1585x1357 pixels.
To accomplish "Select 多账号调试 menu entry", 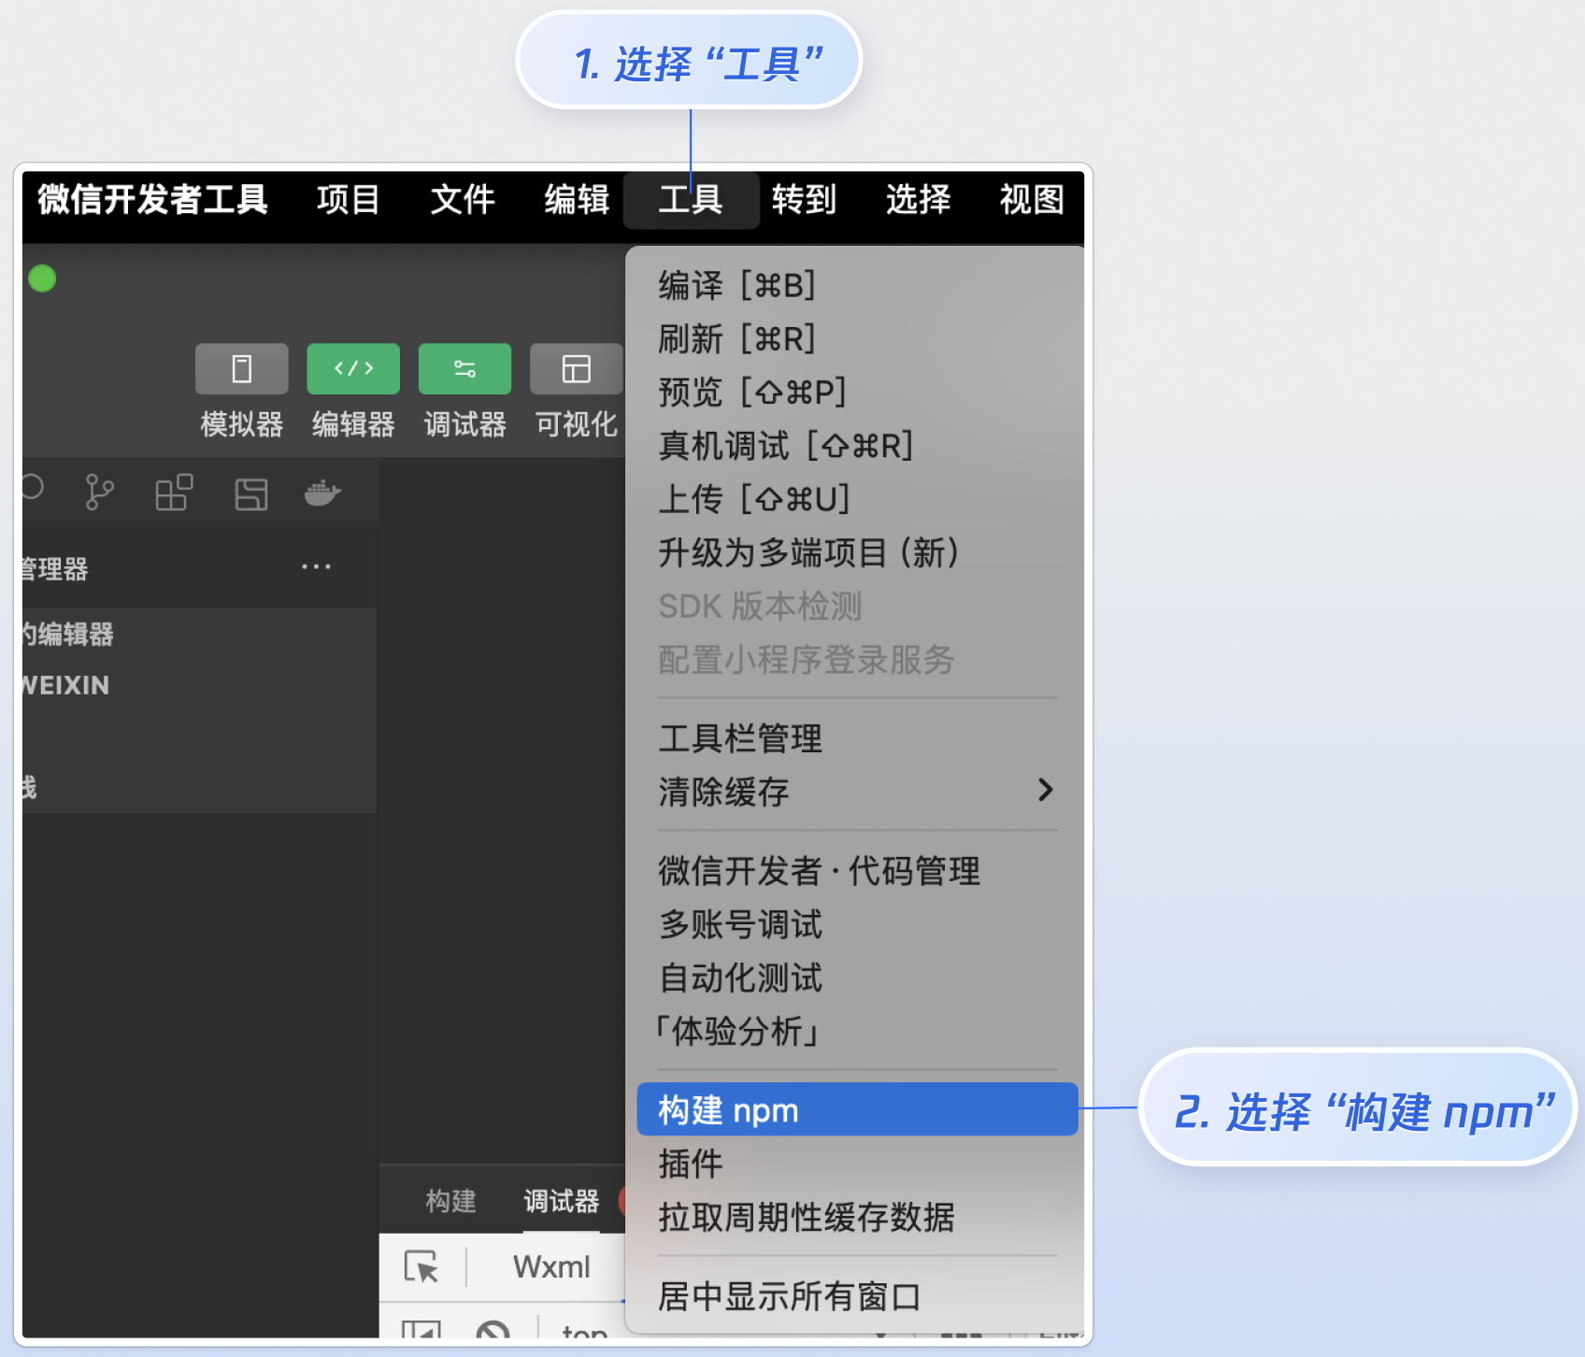I will [x=857, y=924].
